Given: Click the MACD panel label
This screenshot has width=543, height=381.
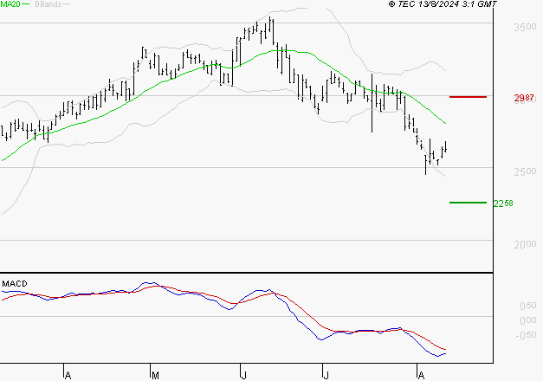Looking at the screenshot, I should (15, 284).
